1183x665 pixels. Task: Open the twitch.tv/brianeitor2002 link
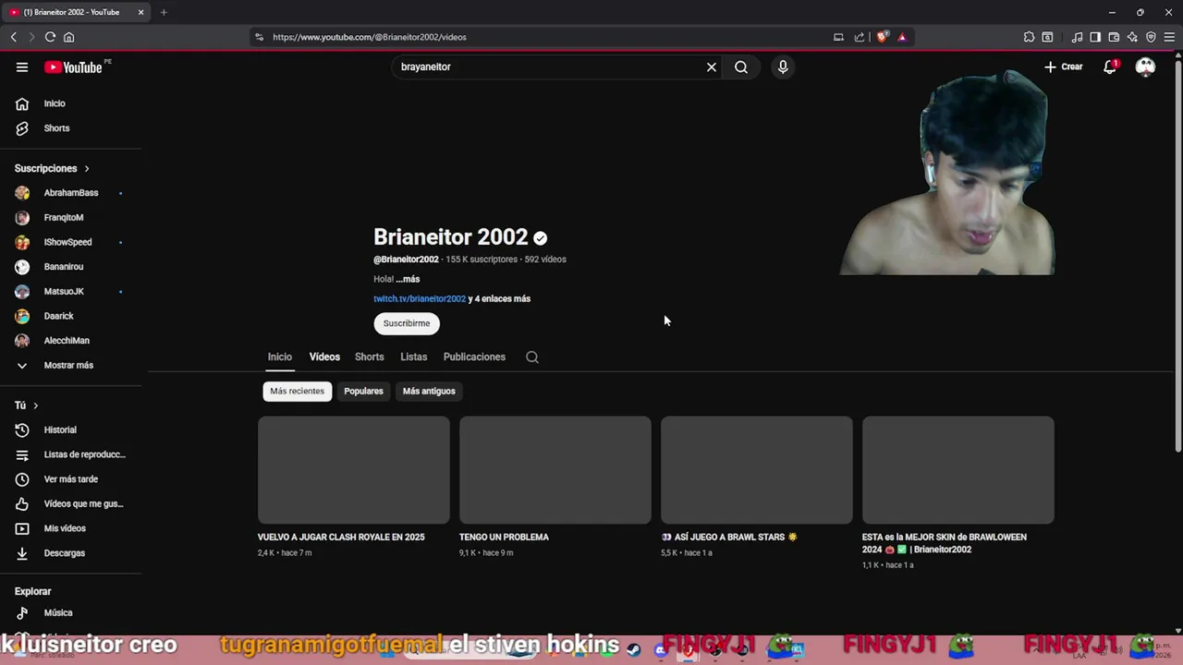point(420,298)
